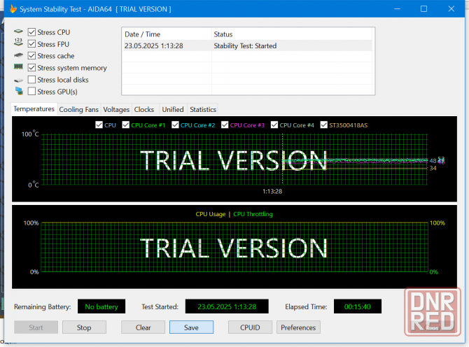Image resolution: width=469 pixels, height=347 pixels.
Task: Click the cache icon beside Stress cache
Action: coord(19,56)
